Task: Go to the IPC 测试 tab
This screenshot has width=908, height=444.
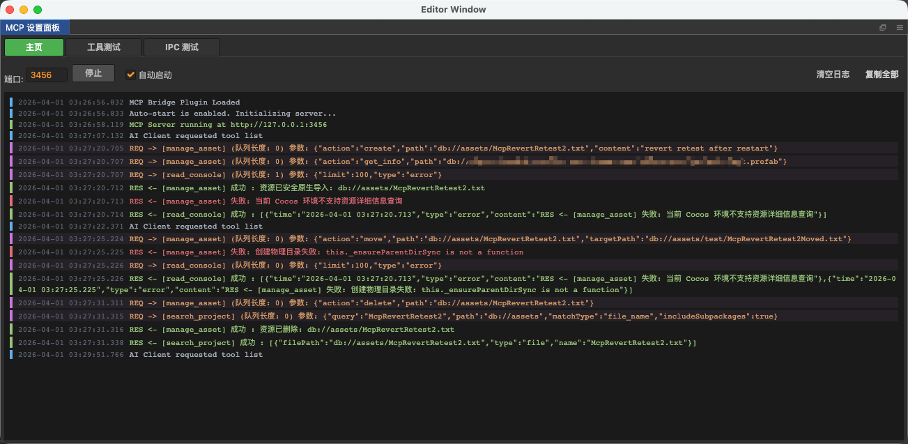Action: [x=182, y=47]
